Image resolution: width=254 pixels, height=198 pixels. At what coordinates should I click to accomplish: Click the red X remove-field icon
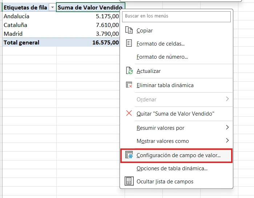129,113
